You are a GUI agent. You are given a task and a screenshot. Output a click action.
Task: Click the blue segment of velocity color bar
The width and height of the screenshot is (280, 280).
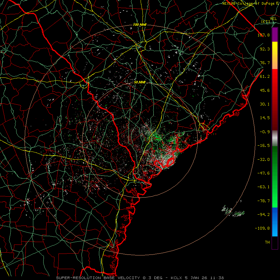tap(275, 222)
